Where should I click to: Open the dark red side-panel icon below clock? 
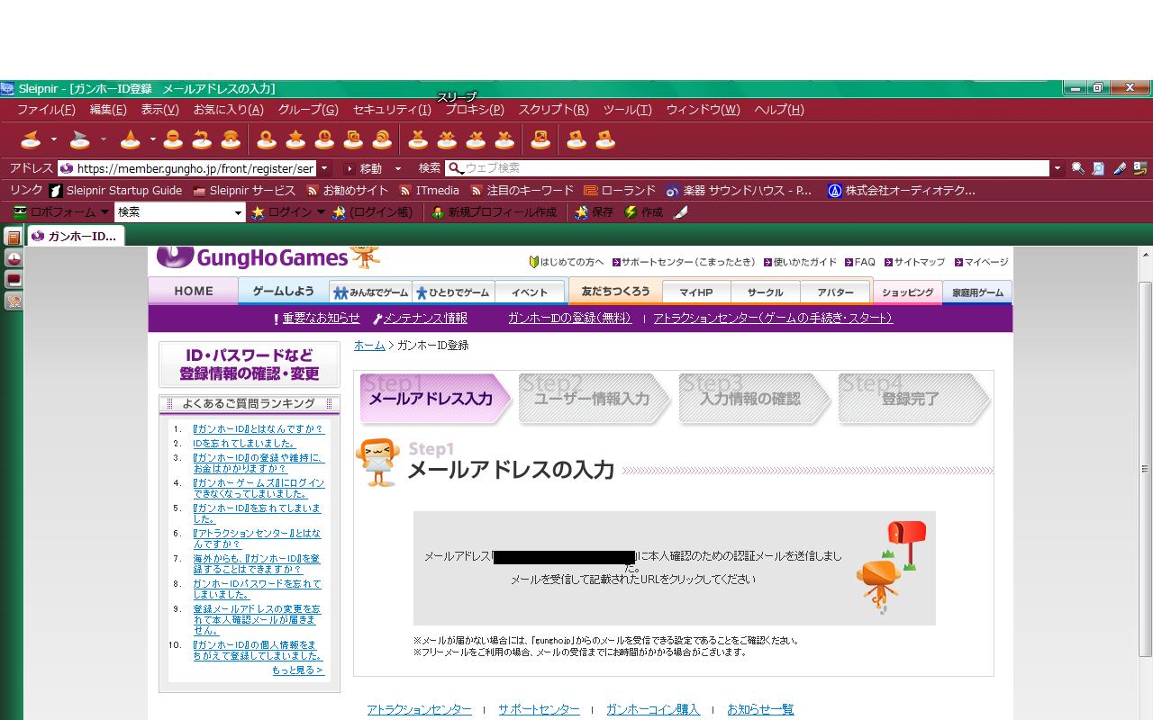point(14,280)
